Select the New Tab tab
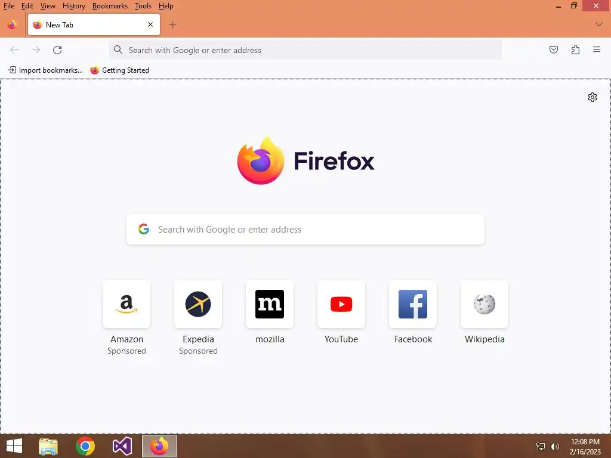 (x=94, y=24)
